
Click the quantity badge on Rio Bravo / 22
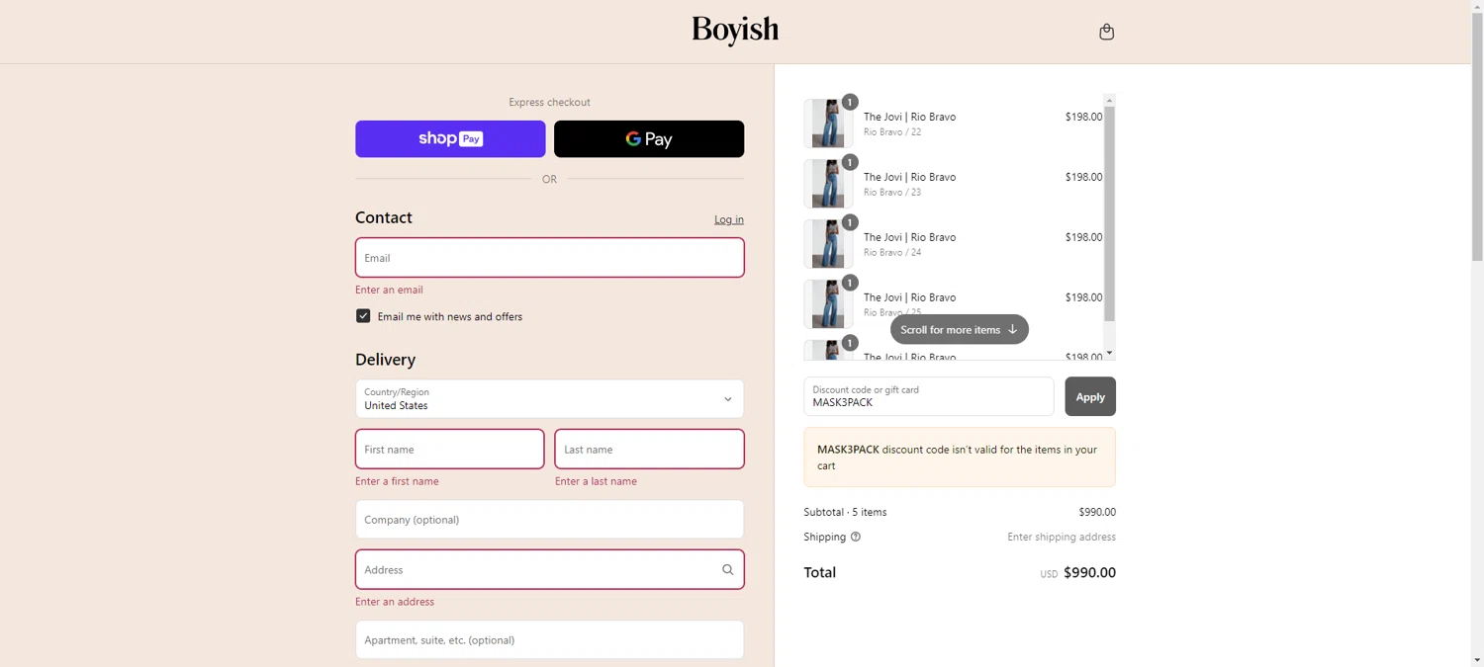[x=850, y=102]
